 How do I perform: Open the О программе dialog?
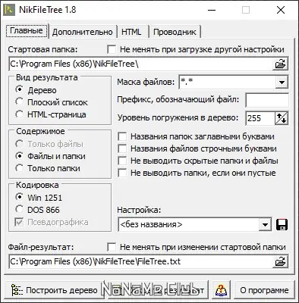[x=264, y=290]
